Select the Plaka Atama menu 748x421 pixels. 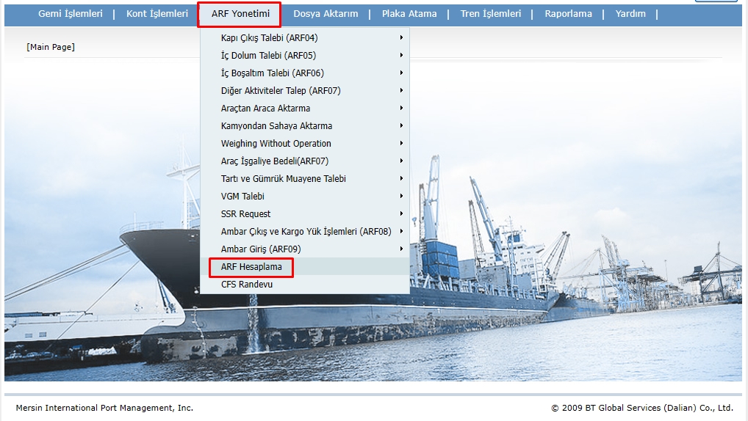point(409,14)
